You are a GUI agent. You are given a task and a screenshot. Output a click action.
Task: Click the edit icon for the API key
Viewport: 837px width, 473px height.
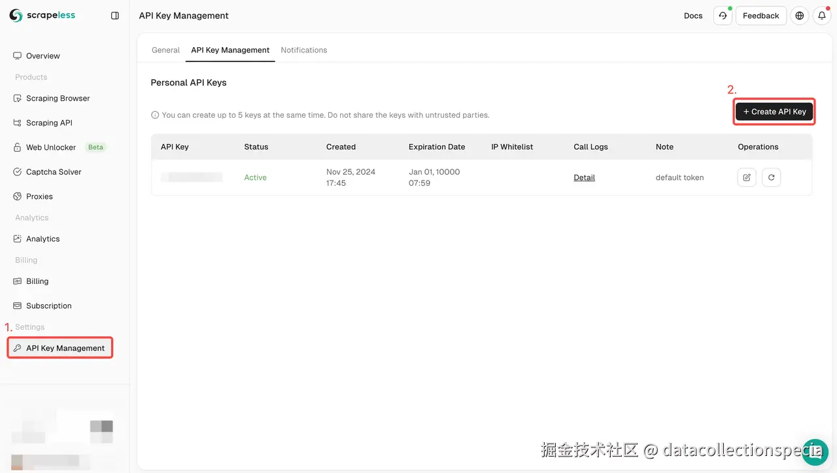(x=747, y=177)
